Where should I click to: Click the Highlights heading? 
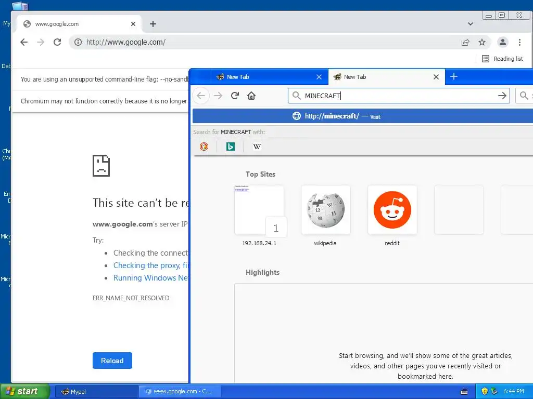pos(262,272)
